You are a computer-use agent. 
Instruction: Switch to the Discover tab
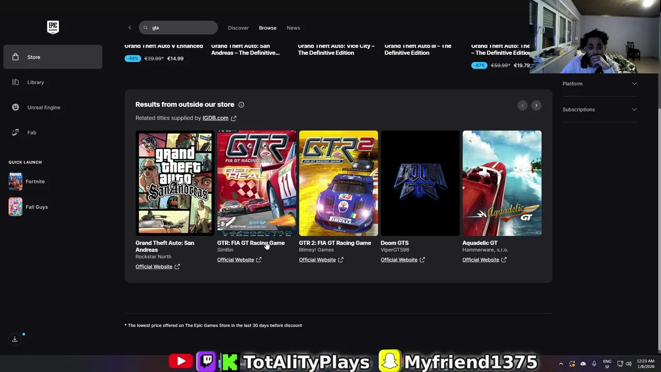pyautogui.click(x=238, y=28)
